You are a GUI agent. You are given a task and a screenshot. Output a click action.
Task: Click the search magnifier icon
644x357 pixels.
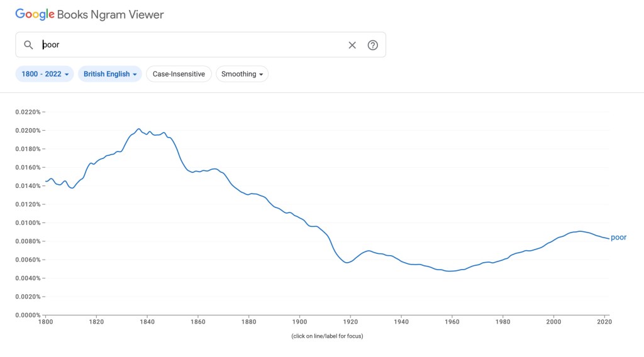[28, 45]
